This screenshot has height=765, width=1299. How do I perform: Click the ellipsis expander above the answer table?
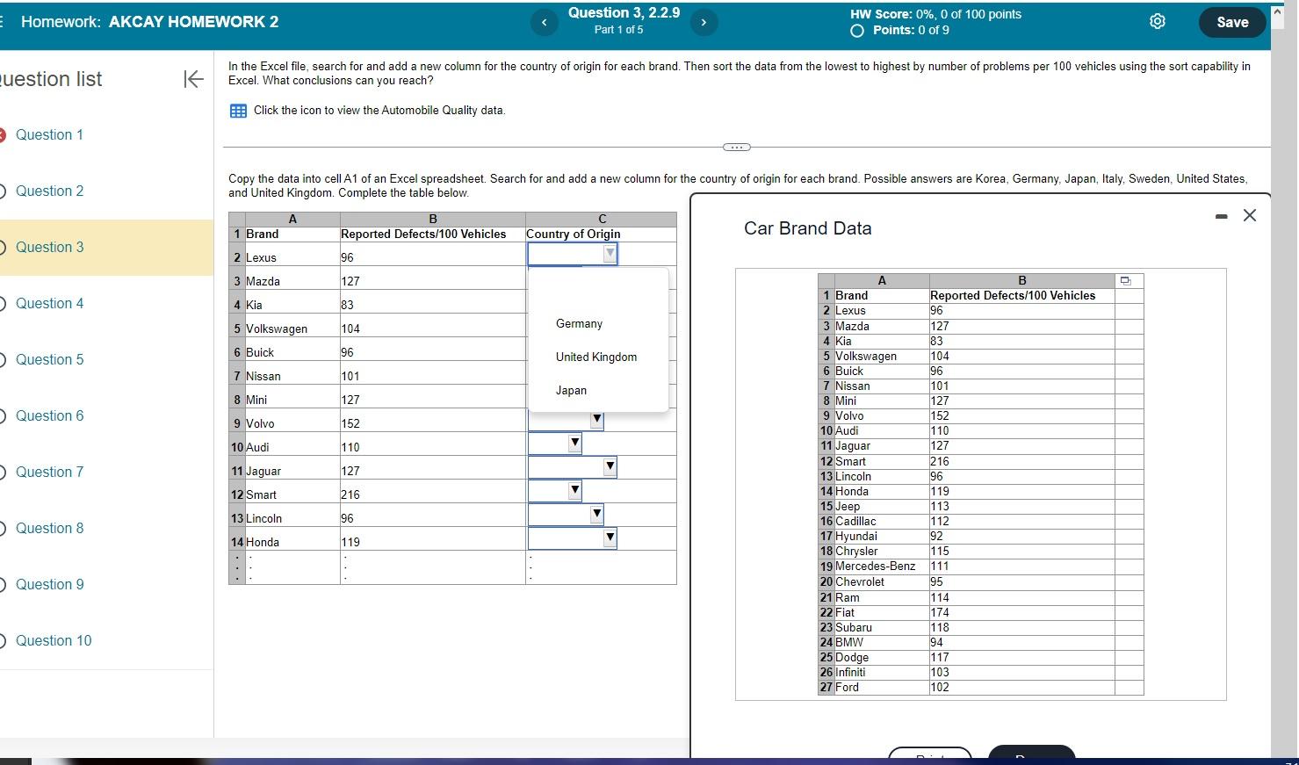tap(737, 147)
